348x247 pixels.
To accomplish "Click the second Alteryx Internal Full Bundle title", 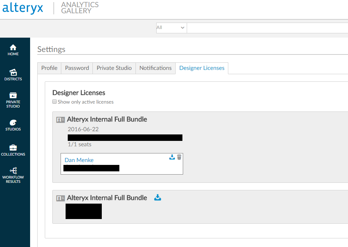I will tap(107, 198).
